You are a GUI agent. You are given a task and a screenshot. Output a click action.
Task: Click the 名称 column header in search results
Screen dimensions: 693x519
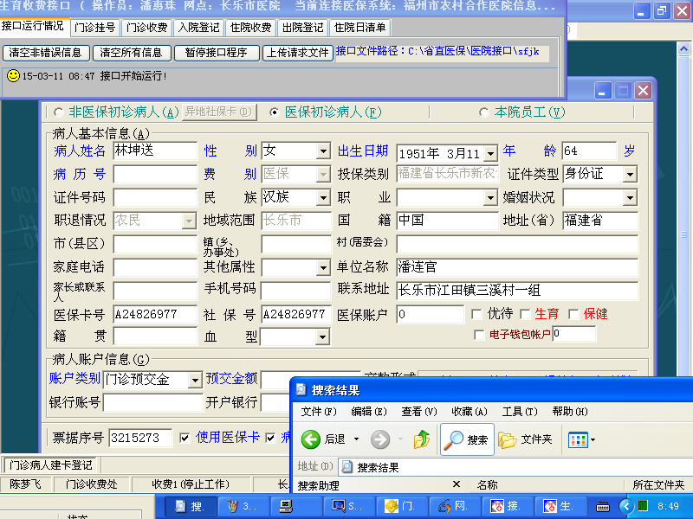(487, 485)
